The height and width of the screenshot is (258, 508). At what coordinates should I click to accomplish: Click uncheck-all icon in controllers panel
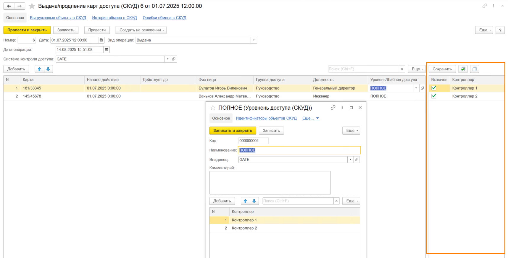[x=475, y=69]
